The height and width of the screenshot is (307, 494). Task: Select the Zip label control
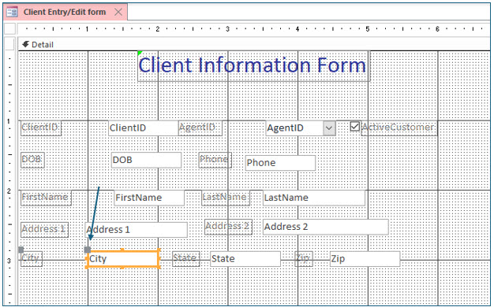pos(304,259)
